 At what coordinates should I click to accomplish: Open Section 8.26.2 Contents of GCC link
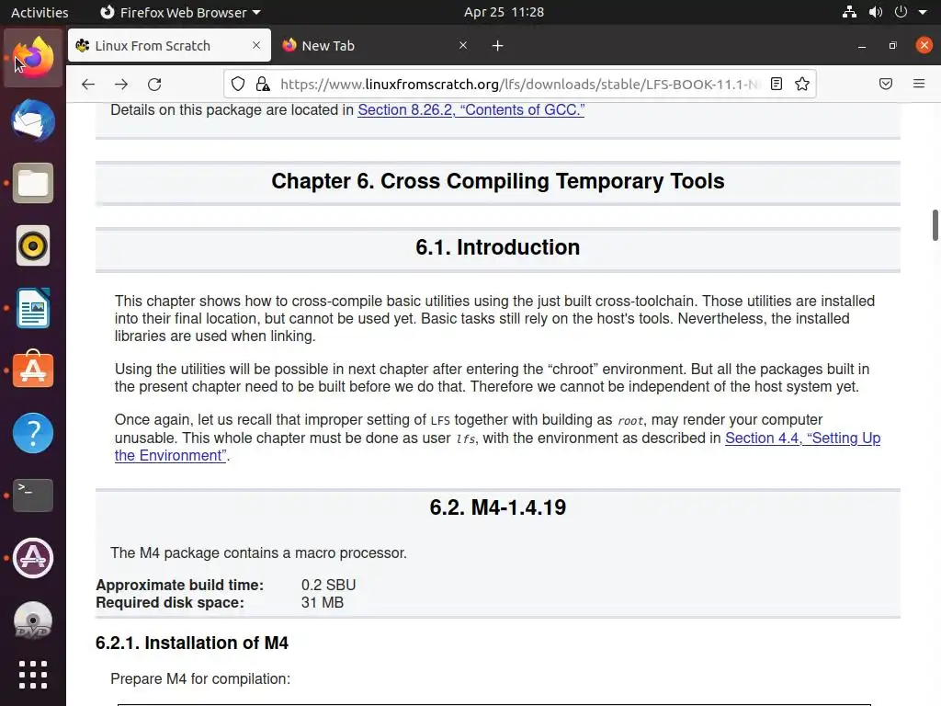pos(471,110)
